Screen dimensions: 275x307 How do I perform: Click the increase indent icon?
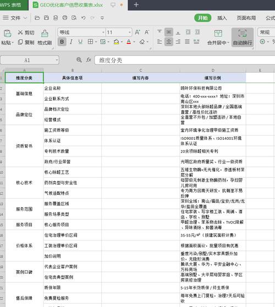197,32
